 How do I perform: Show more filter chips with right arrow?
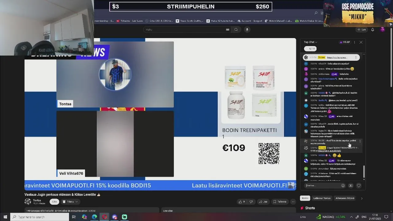(361, 198)
